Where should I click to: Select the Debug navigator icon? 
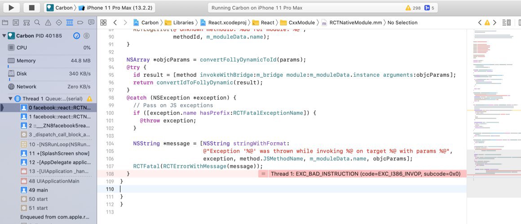point(70,22)
